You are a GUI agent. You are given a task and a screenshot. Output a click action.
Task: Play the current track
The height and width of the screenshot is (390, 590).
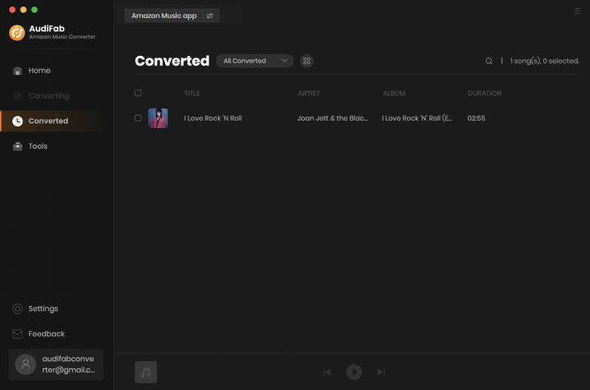tap(354, 372)
